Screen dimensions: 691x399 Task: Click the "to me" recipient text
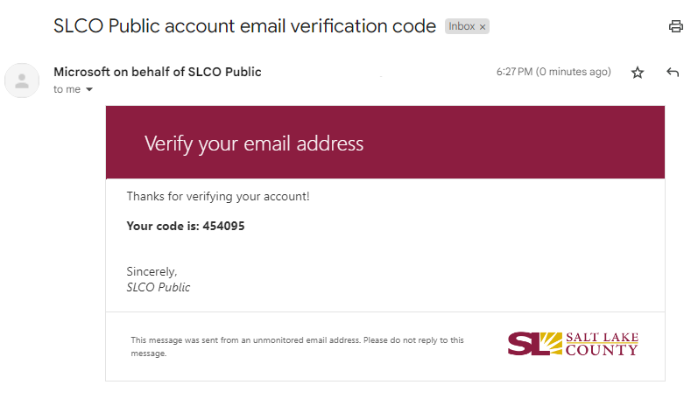[x=67, y=89]
